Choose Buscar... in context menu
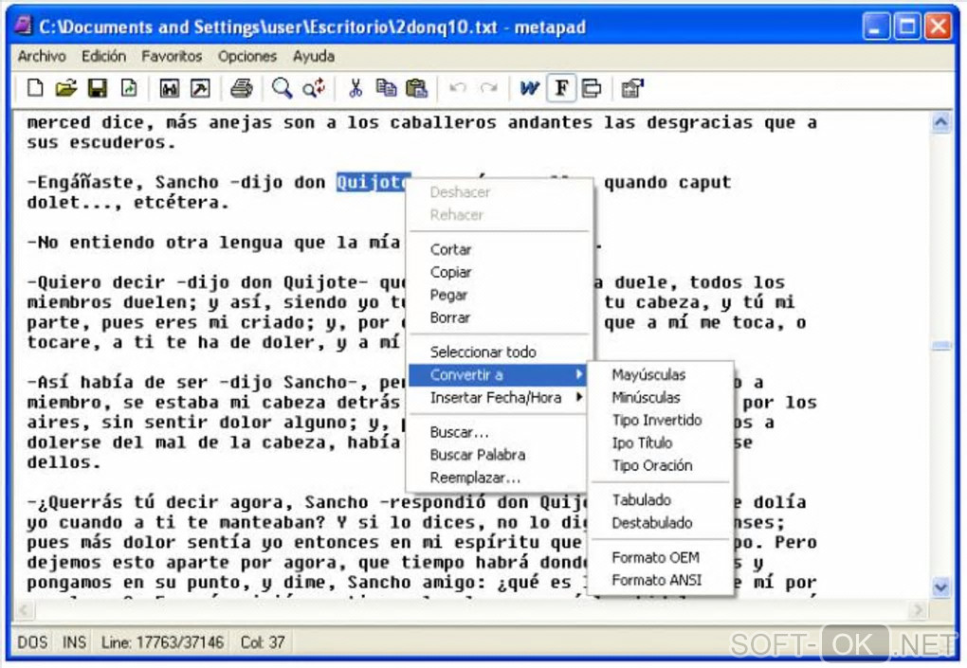The image size is (967, 668). 499,432
